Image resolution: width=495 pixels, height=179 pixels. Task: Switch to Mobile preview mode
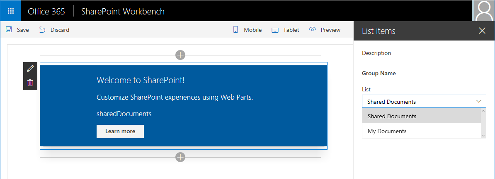[247, 30]
